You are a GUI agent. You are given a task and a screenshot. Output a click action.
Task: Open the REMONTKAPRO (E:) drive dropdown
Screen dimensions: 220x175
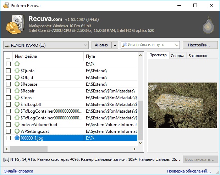tap(85, 45)
